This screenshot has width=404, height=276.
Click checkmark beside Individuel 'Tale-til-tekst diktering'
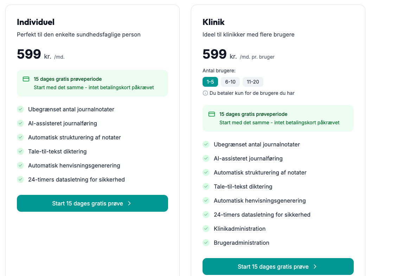click(20, 151)
